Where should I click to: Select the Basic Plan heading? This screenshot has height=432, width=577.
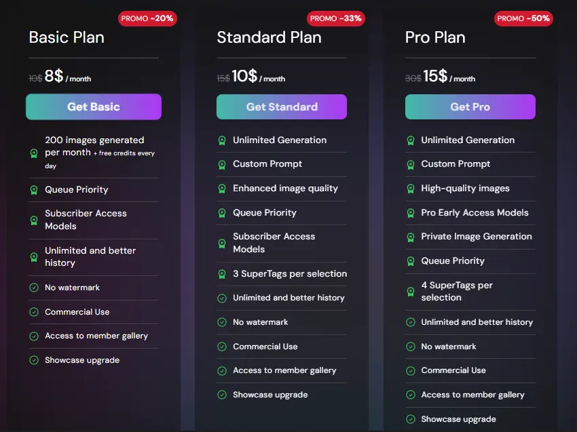(66, 38)
